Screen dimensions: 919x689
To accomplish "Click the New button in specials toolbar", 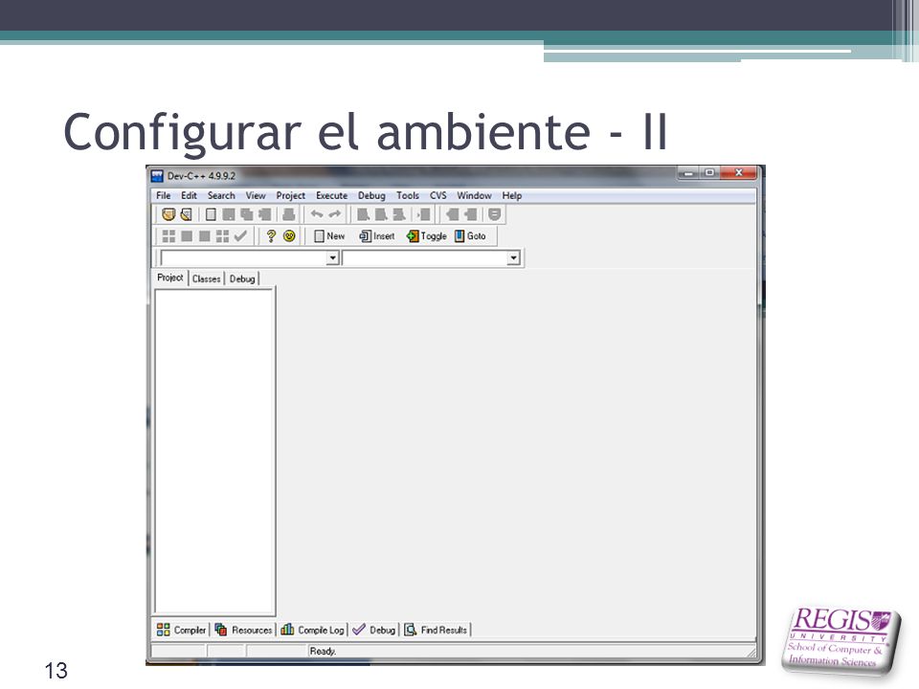I will pyautogui.click(x=329, y=236).
